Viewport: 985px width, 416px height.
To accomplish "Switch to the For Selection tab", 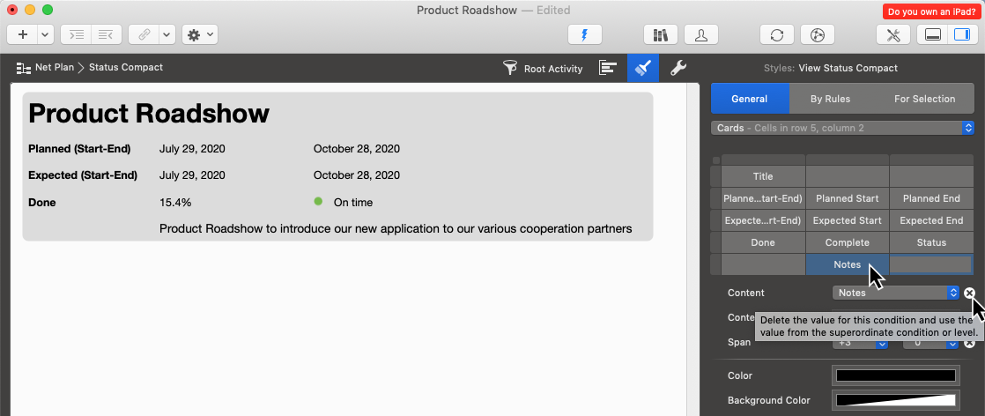I will [924, 99].
